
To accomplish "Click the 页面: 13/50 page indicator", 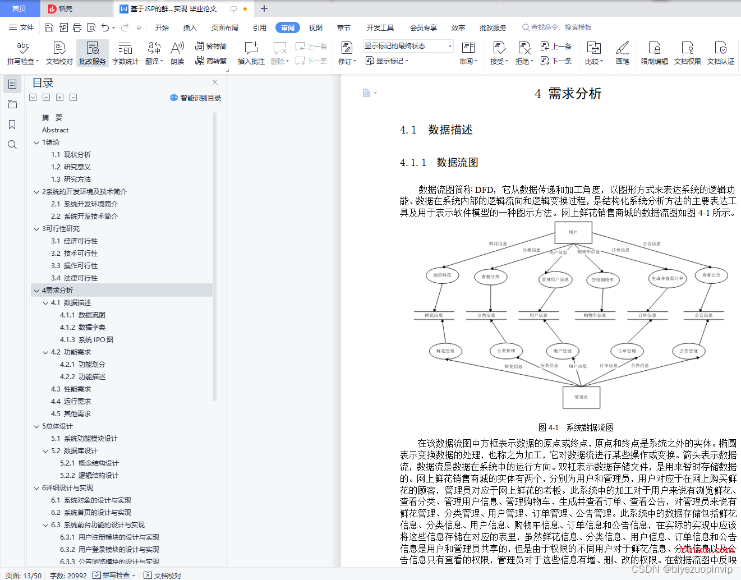I will point(24,575).
